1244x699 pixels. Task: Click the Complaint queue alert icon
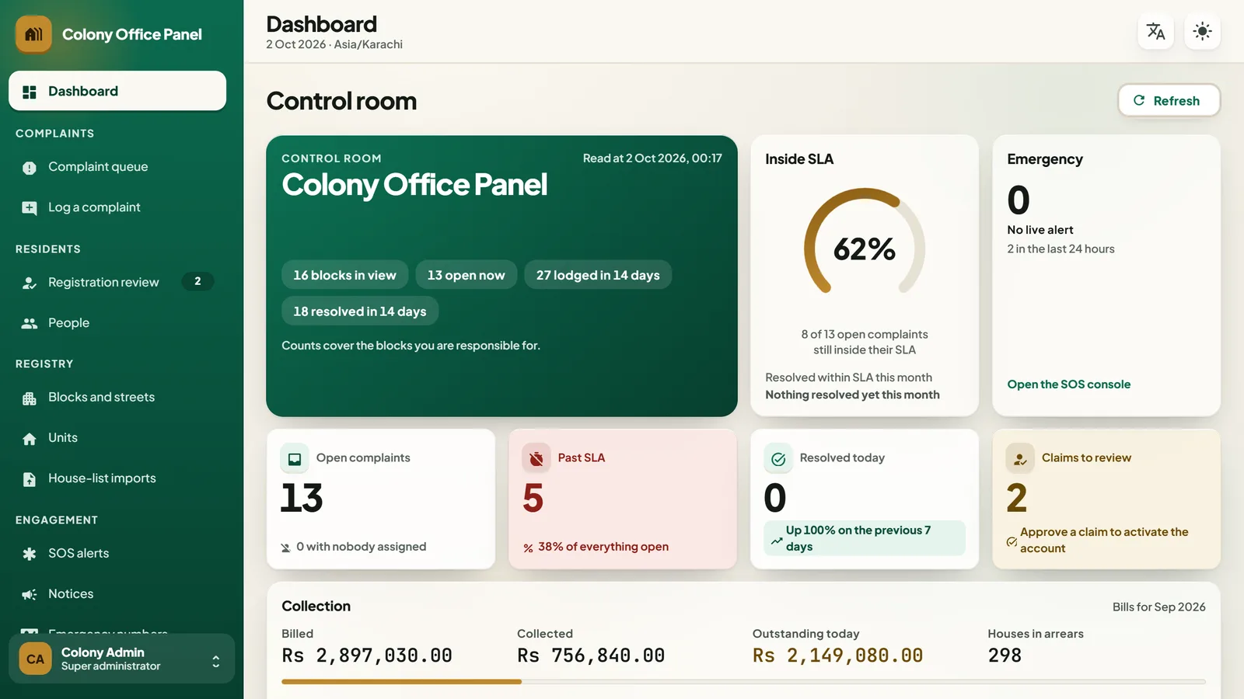coord(30,168)
